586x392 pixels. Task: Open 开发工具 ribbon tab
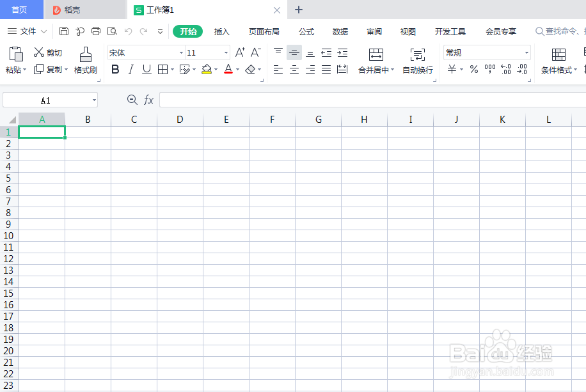point(450,32)
